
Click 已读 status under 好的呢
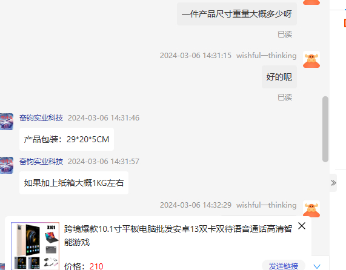point(285,97)
